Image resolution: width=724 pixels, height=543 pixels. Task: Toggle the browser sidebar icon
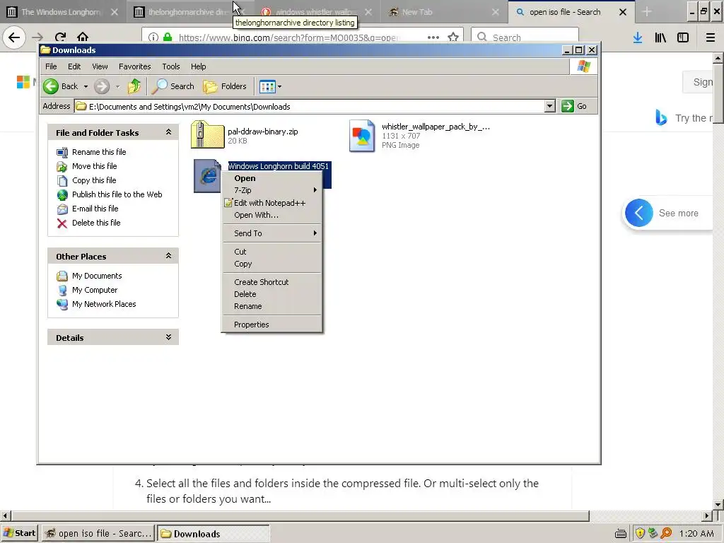683,37
